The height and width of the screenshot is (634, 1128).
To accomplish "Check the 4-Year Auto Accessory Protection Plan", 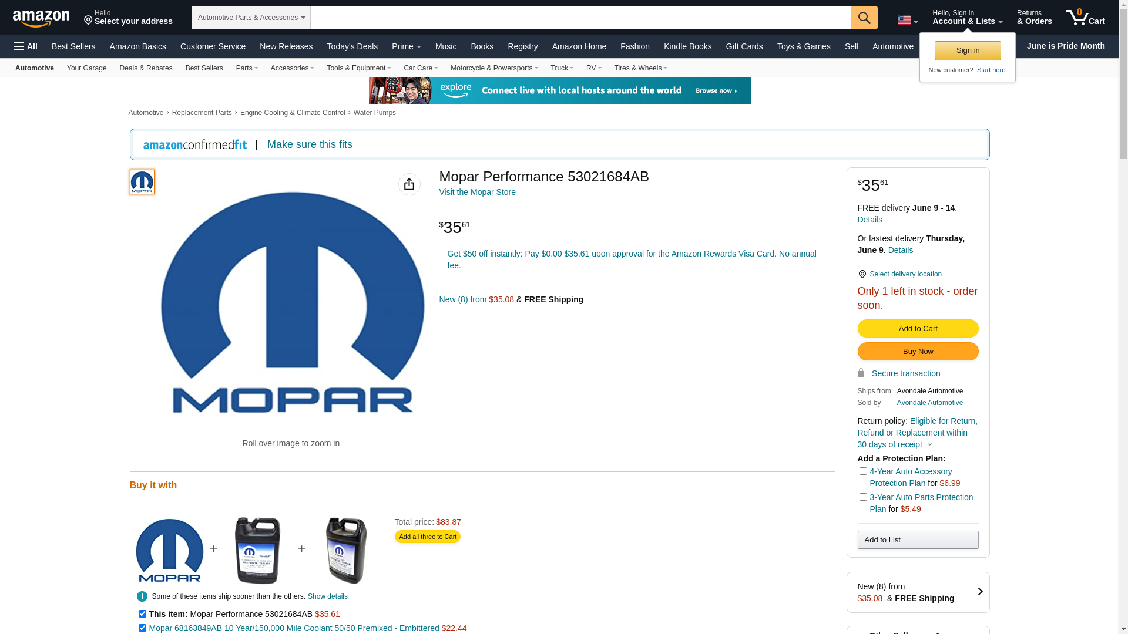I will (863, 471).
